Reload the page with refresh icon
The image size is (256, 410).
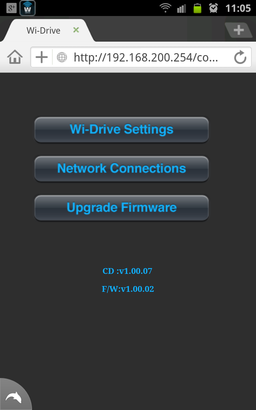click(240, 58)
